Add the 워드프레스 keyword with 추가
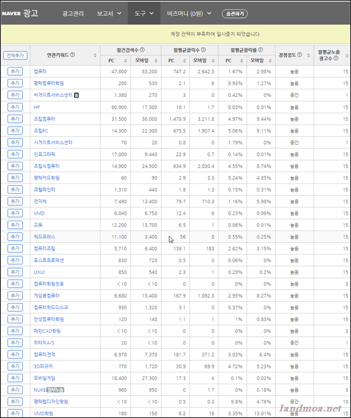This screenshot has width=351, height=418. tap(15, 236)
